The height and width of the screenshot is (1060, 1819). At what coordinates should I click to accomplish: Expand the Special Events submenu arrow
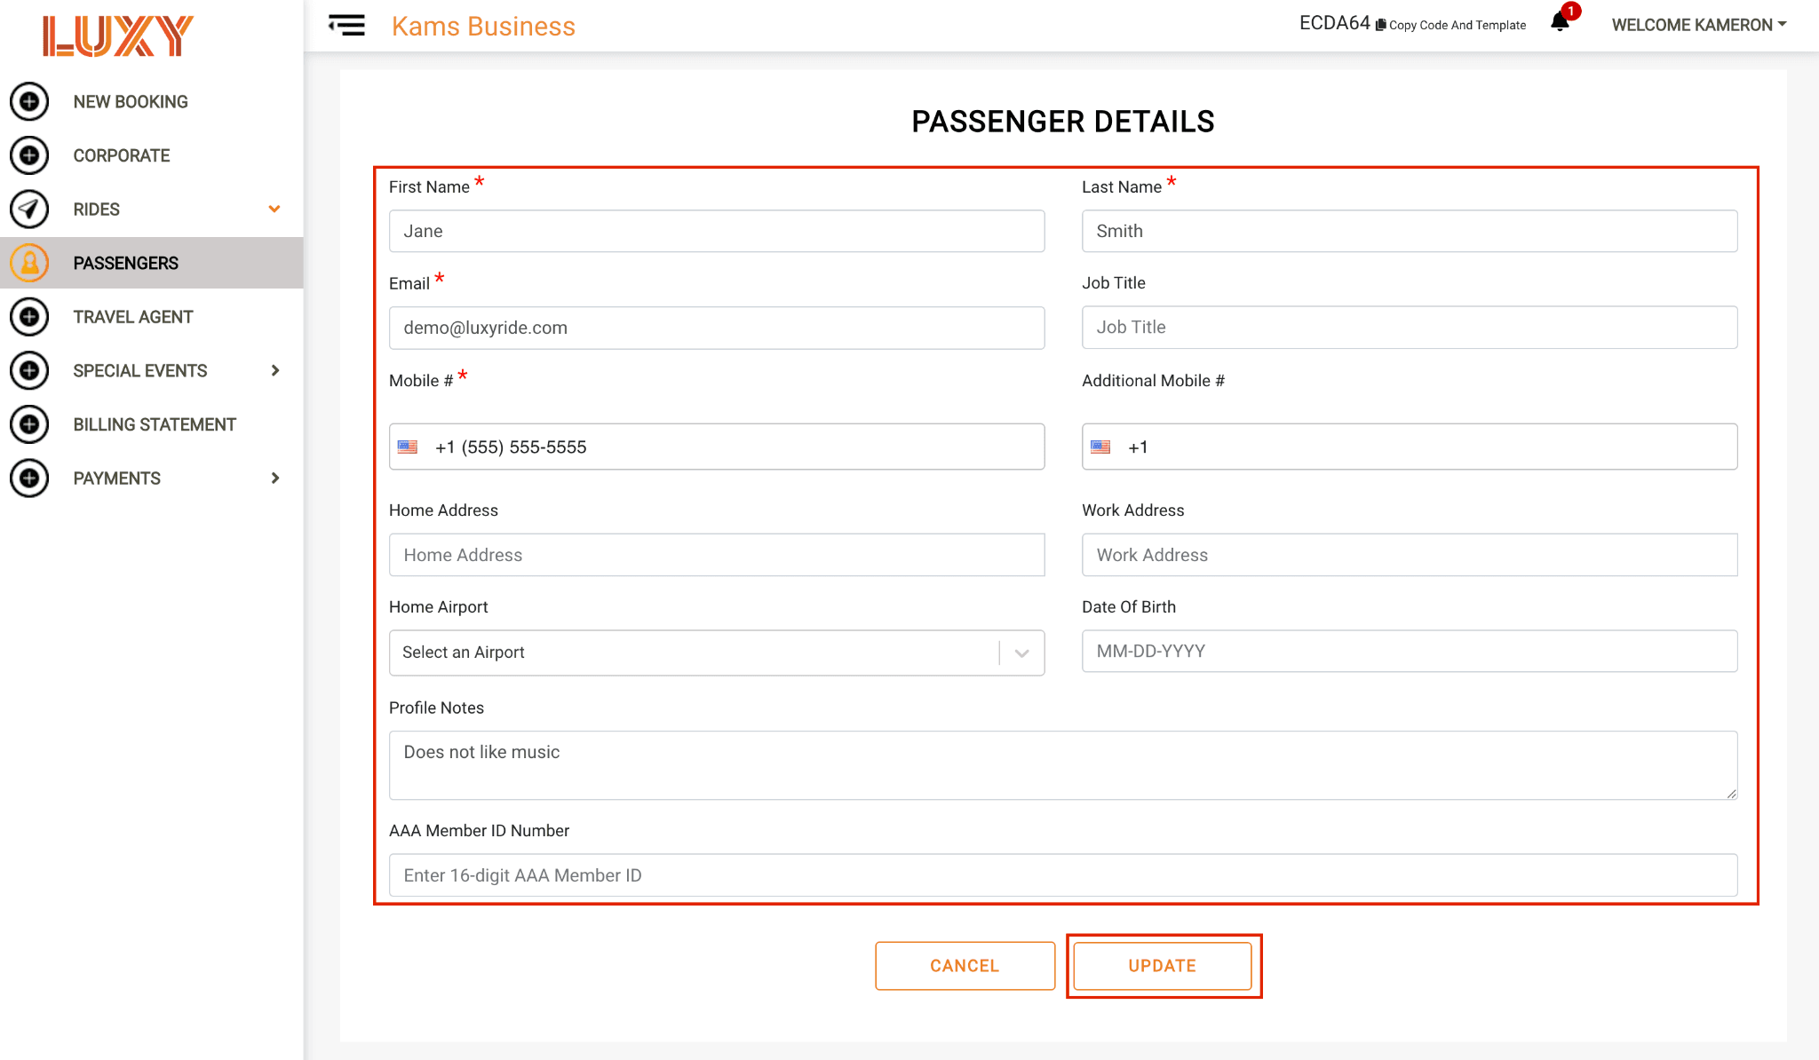[275, 370]
